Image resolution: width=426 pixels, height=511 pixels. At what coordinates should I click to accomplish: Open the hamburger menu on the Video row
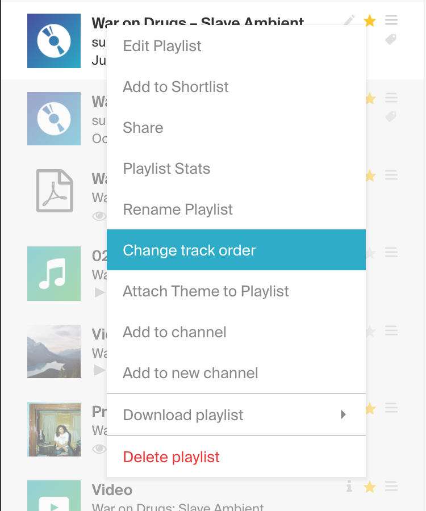[391, 487]
